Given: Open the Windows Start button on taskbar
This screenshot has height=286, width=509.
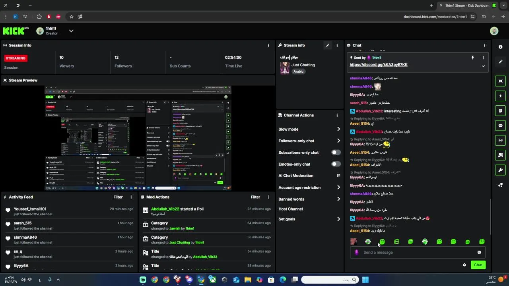Looking at the screenshot, I should (365, 280).
